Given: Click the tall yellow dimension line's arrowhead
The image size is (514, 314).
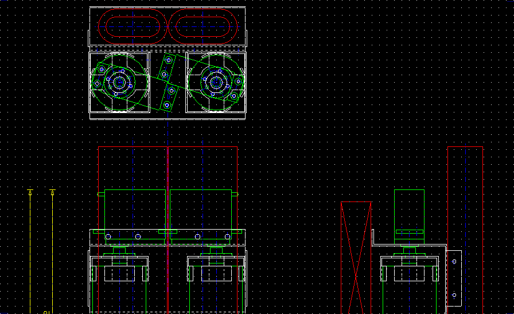Looking at the screenshot, I should click(30, 192).
